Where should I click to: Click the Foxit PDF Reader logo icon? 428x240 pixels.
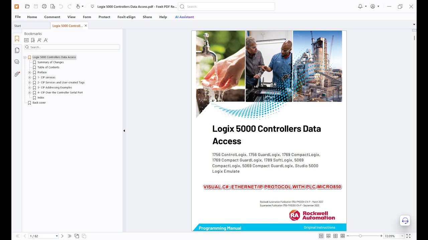pos(17,6)
